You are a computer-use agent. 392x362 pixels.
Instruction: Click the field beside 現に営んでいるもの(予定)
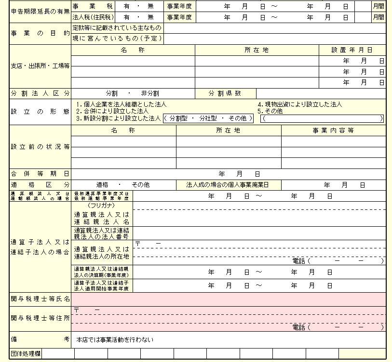point(275,39)
